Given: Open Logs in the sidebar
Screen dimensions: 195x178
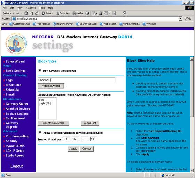Looking at the screenshot, I should (9, 80).
